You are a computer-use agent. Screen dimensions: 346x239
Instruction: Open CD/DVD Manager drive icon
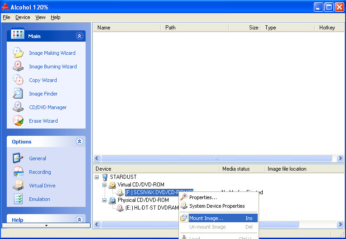(18, 107)
